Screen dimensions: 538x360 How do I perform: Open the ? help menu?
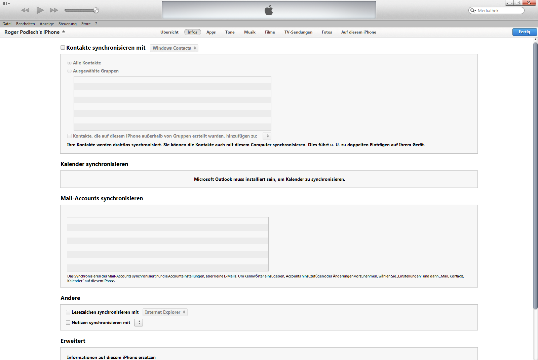(96, 24)
